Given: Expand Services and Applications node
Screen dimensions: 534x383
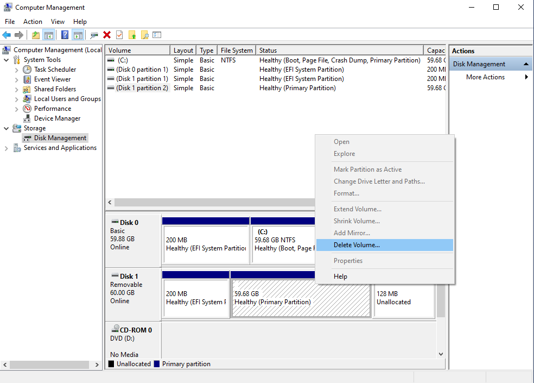Looking at the screenshot, I should click(7, 148).
